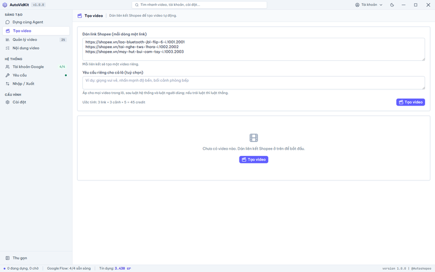The width and height of the screenshot is (435, 272).
Task: Click the AutoVidKit logo icon
Action: (5, 5)
